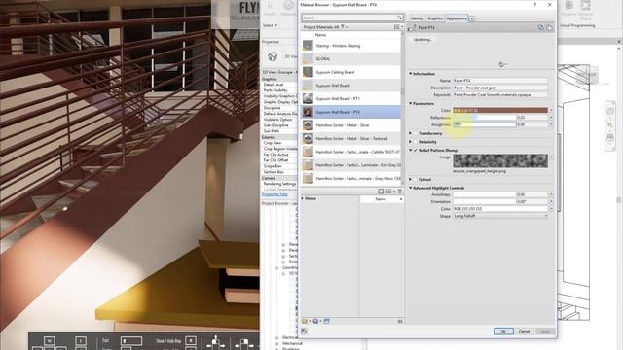Click the 3D View cube icon in Properties
This screenshot has width=623, height=350.
[273, 56]
